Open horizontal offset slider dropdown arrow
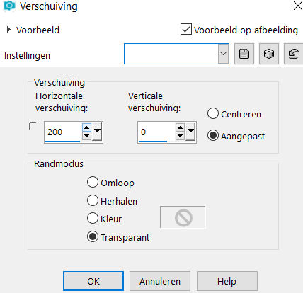 [97, 132]
